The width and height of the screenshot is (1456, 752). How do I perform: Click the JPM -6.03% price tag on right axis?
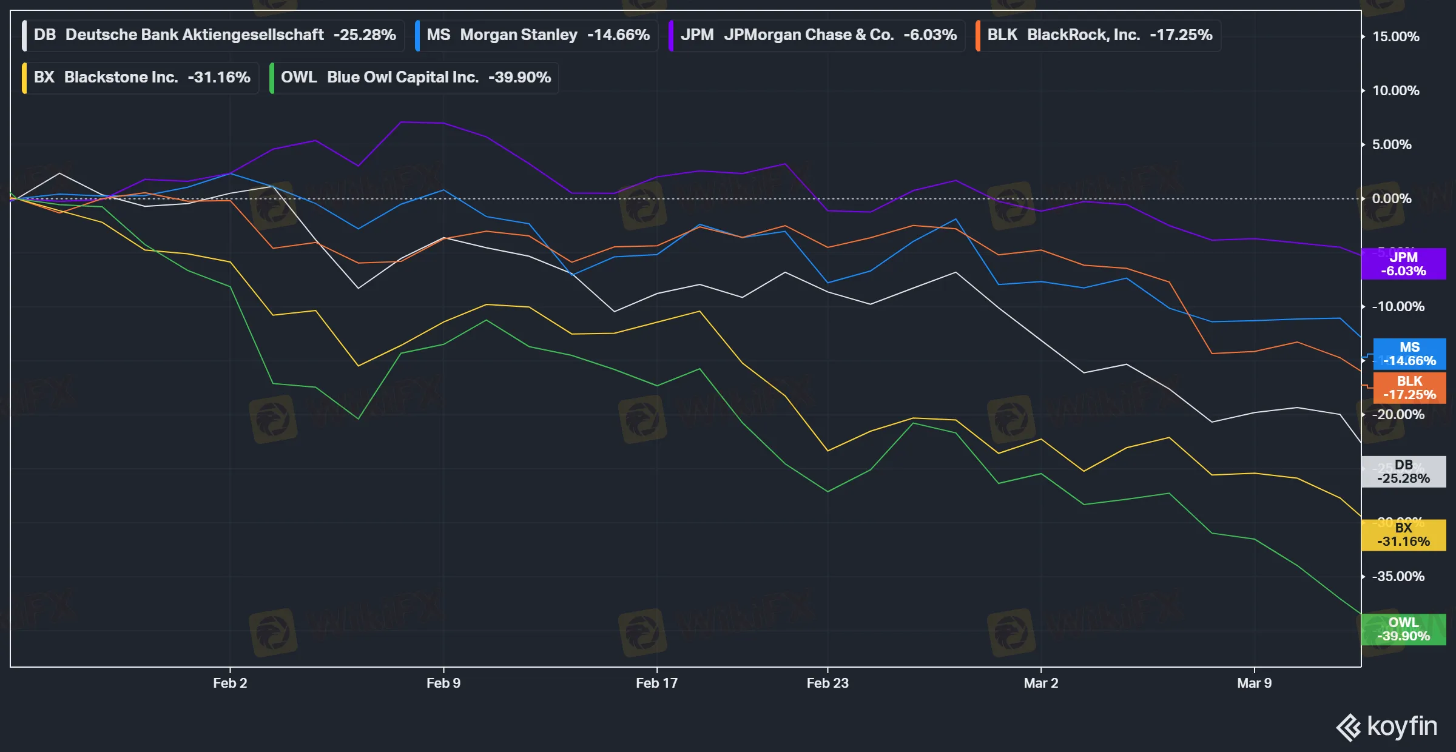(x=1405, y=264)
